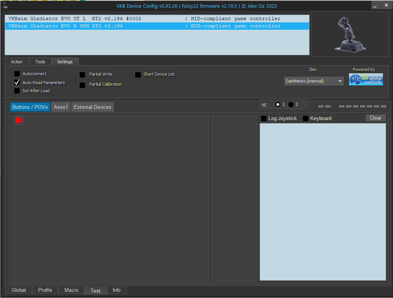Enable the Autoconnect checkbox
Image resolution: width=393 pixels, height=298 pixels.
[x=17, y=74]
